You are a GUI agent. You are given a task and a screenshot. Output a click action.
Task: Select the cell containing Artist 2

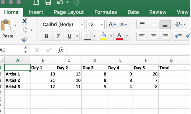[17, 80]
